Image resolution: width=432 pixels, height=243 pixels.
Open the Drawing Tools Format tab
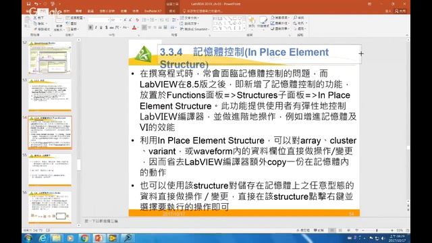tap(172, 11)
